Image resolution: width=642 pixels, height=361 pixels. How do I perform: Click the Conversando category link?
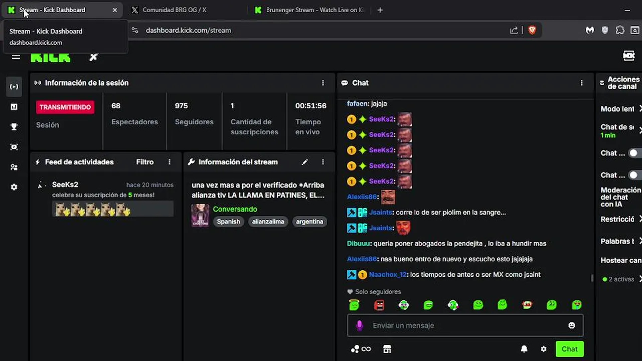point(235,209)
